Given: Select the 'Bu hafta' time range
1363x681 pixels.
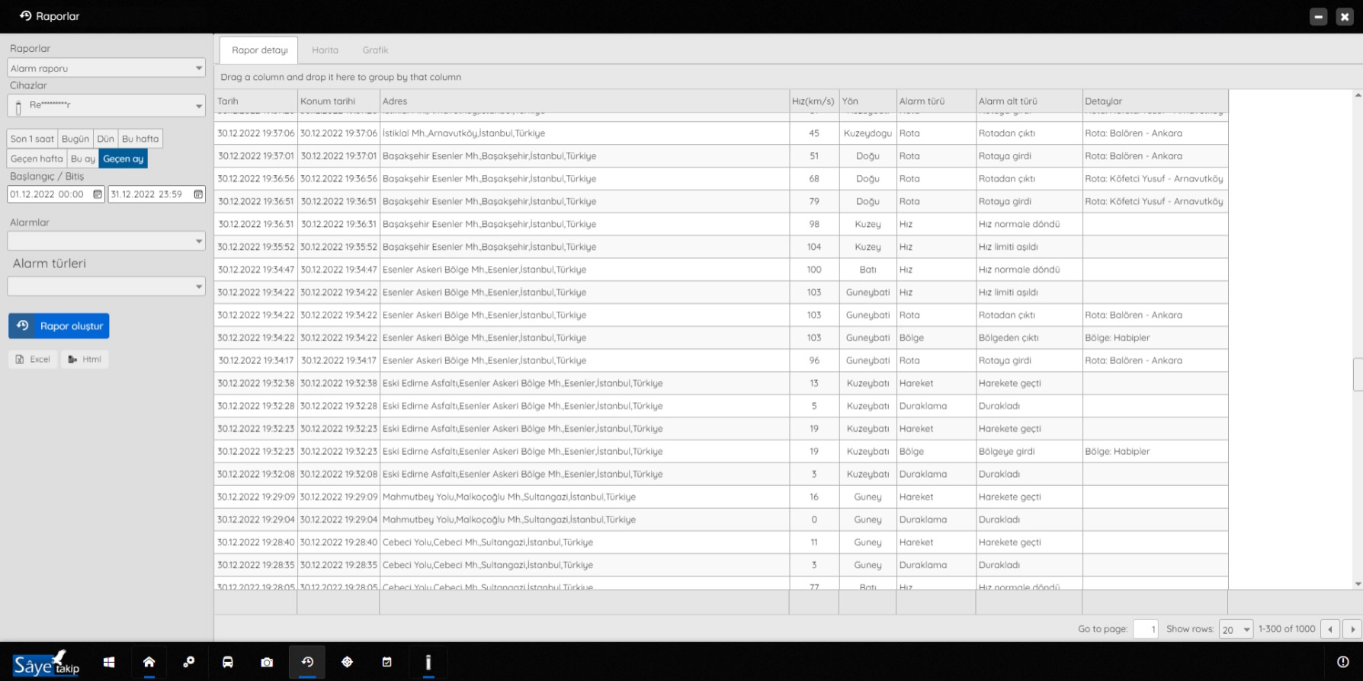Looking at the screenshot, I should point(140,139).
